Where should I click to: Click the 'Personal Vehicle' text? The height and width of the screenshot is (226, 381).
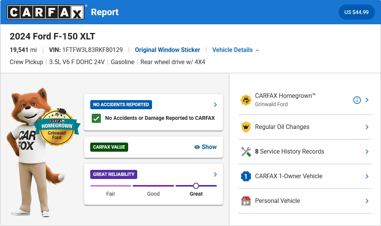tap(277, 201)
